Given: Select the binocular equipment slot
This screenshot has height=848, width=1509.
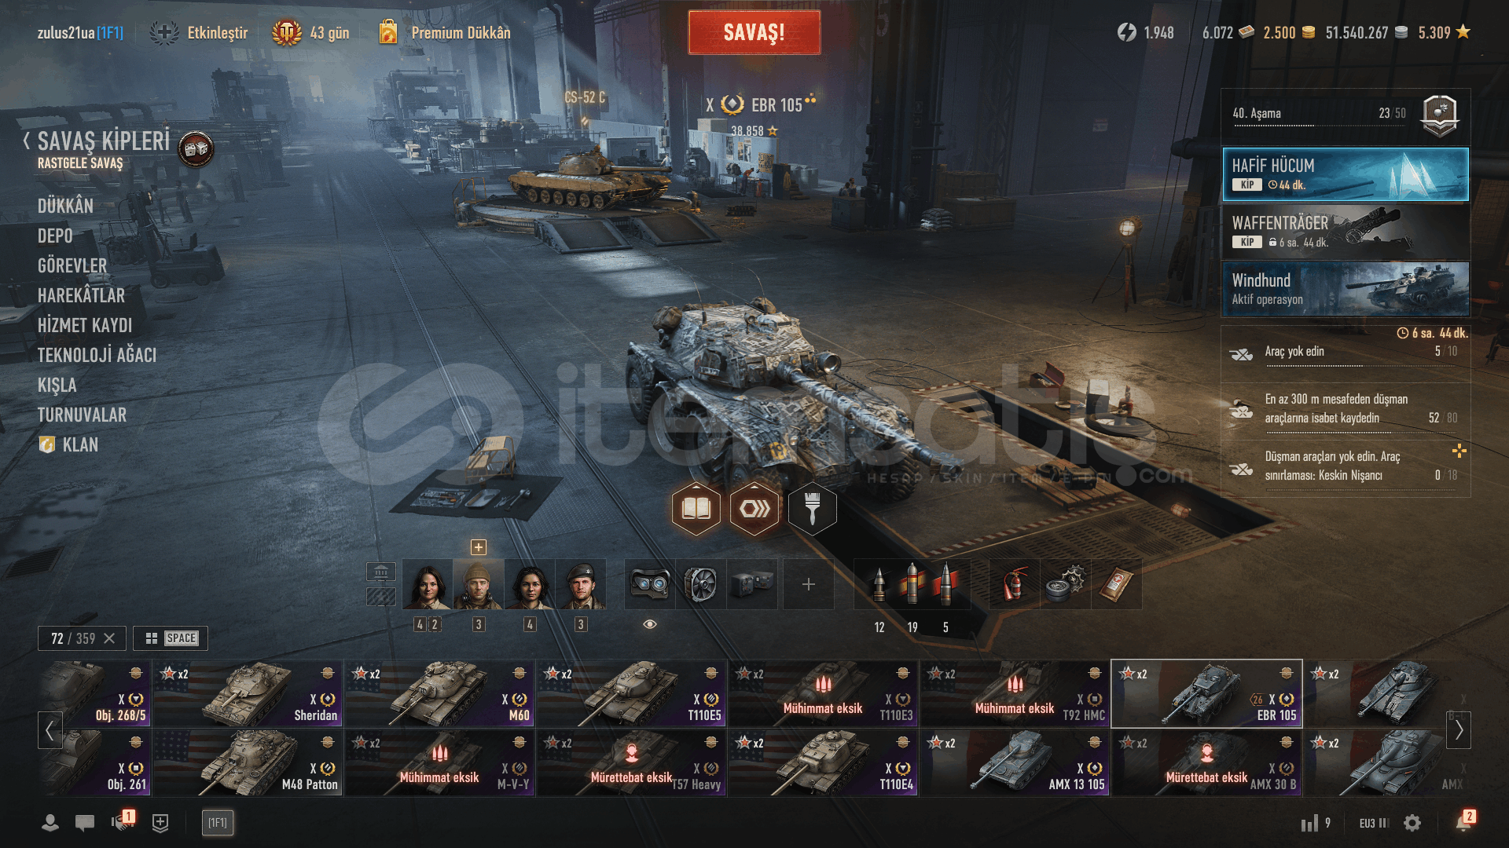Looking at the screenshot, I should click(x=650, y=584).
